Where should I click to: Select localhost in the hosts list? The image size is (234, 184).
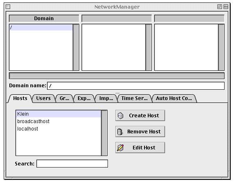point(58,129)
